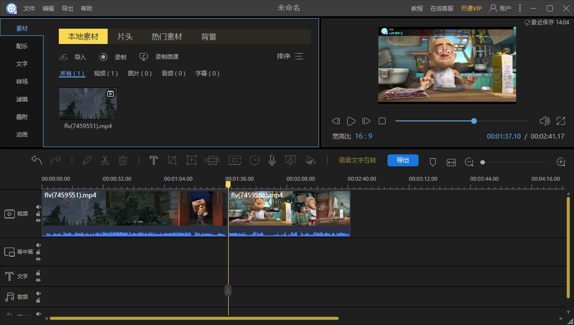Step forward one frame in preview
The height and width of the screenshot is (325, 574).
(366, 121)
